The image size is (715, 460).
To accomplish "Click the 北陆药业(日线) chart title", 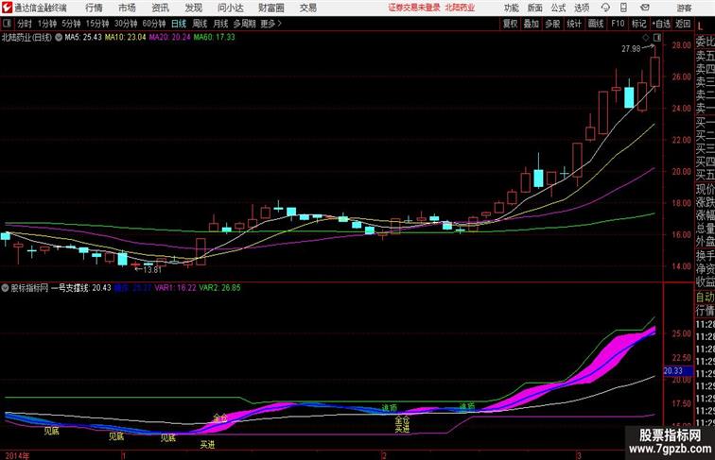I will pyautogui.click(x=26, y=38).
